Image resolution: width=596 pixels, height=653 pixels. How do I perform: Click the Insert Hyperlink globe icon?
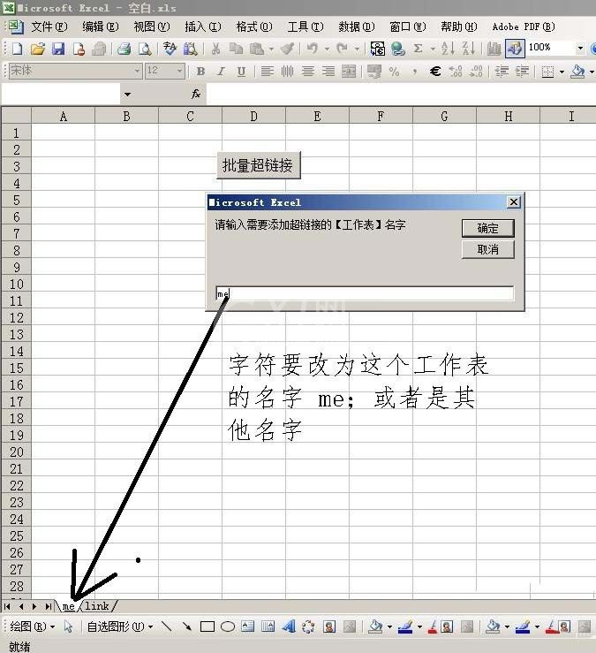tap(398, 49)
